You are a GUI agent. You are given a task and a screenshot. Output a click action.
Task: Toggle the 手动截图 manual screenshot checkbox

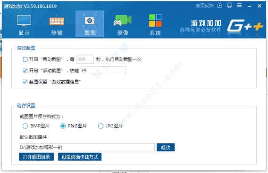pyautogui.click(x=25, y=71)
